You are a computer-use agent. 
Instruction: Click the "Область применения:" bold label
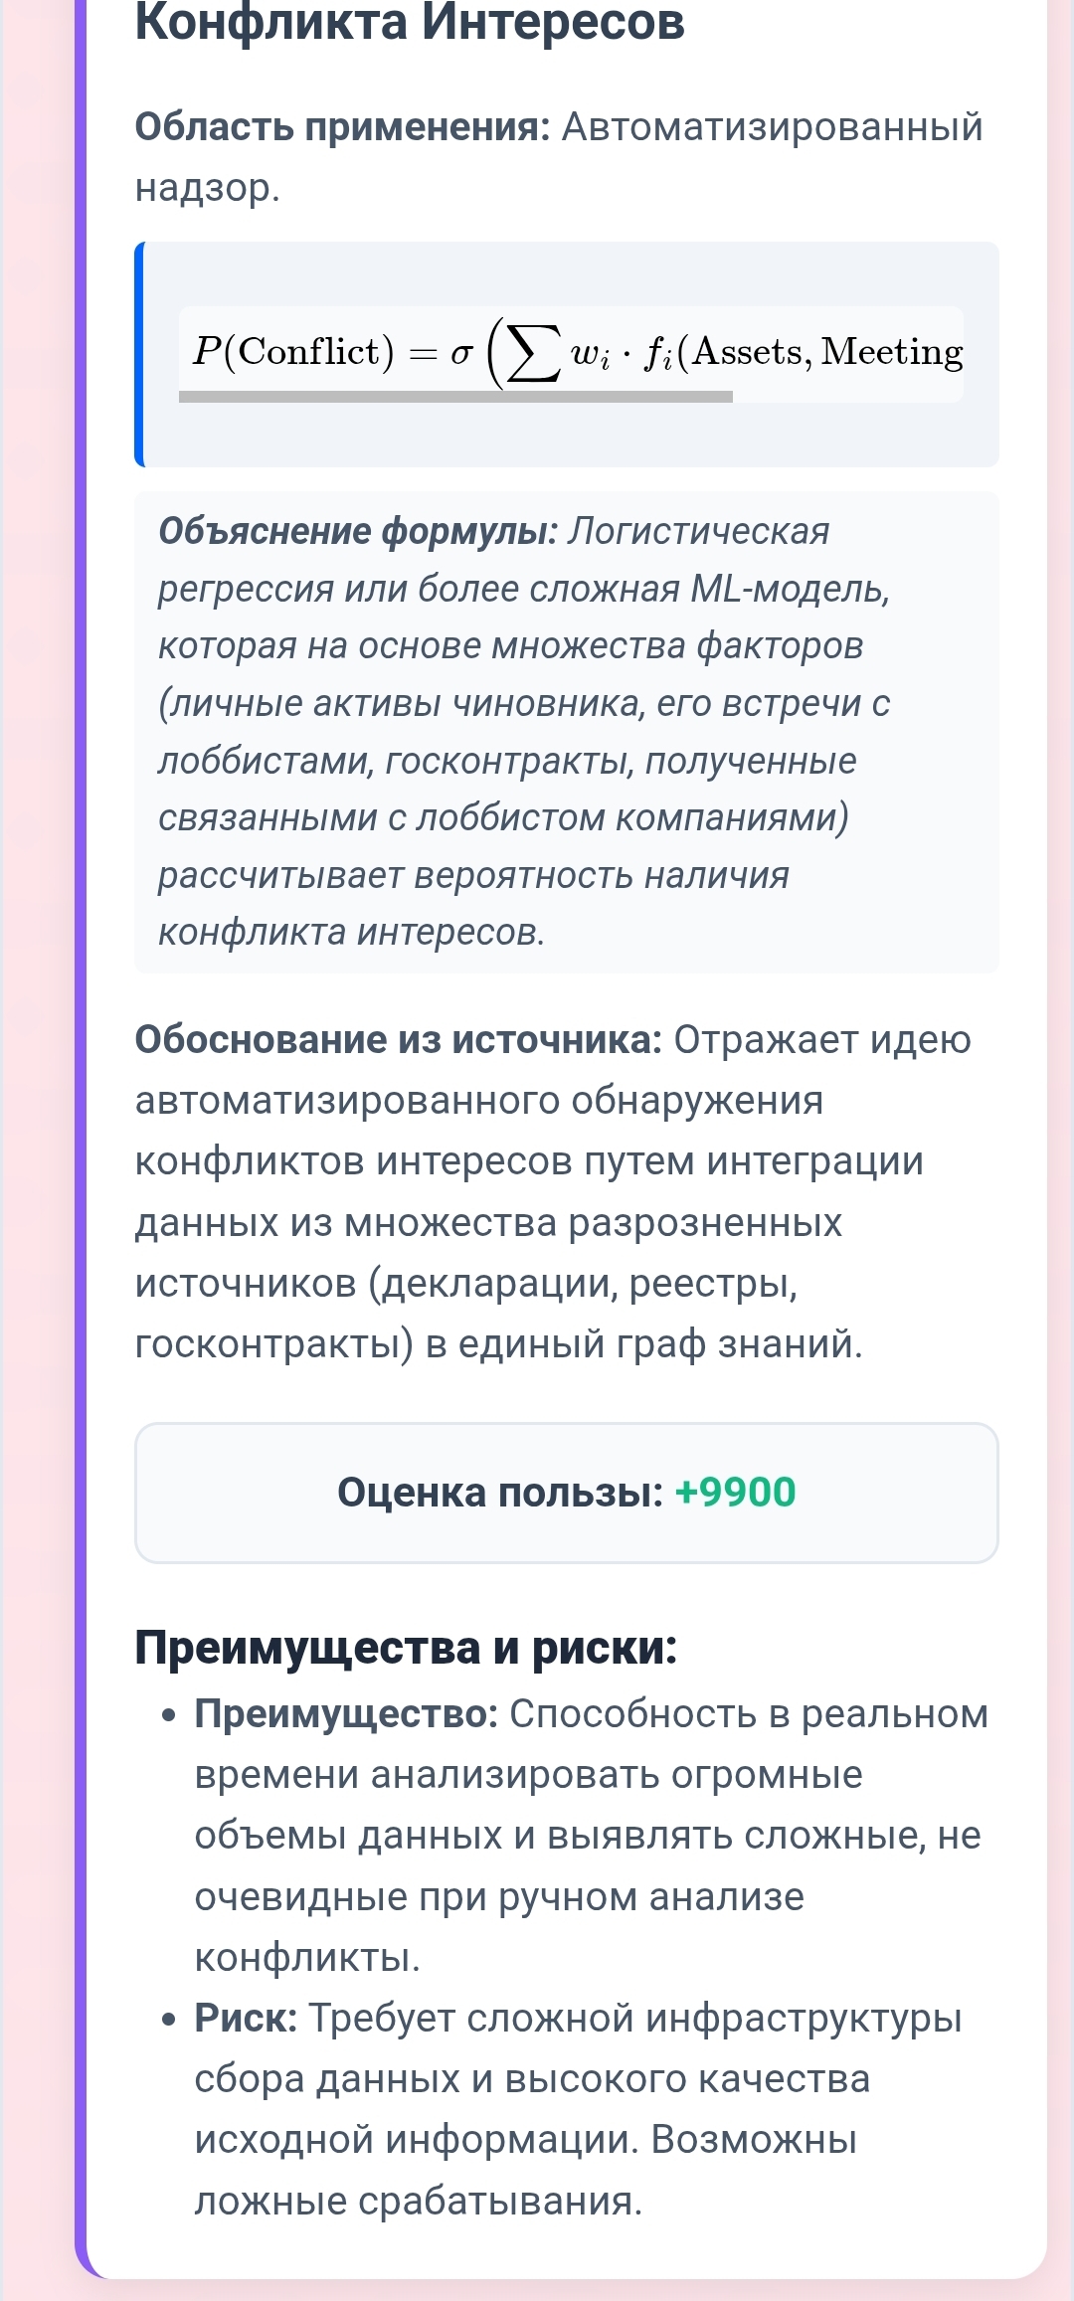[342, 127]
